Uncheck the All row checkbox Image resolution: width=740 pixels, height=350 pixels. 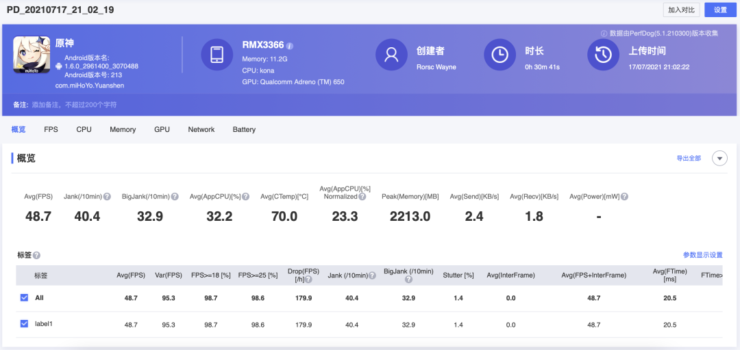pos(25,298)
